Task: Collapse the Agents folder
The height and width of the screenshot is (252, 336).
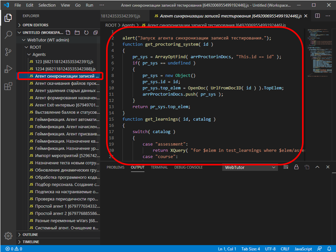Action: pyautogui.click(x=58, y=54)
